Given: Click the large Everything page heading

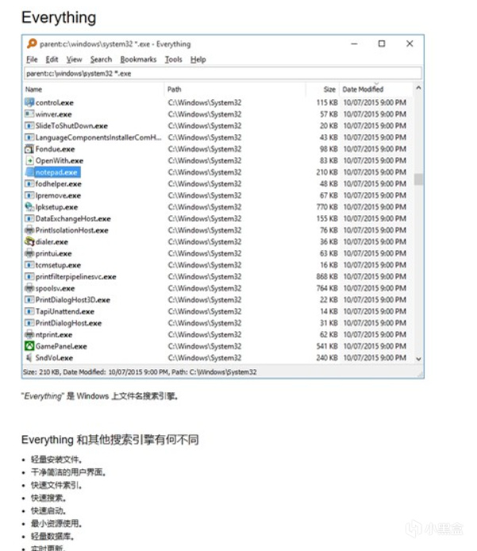Looking at the screenshot, I should pos(59,17).
